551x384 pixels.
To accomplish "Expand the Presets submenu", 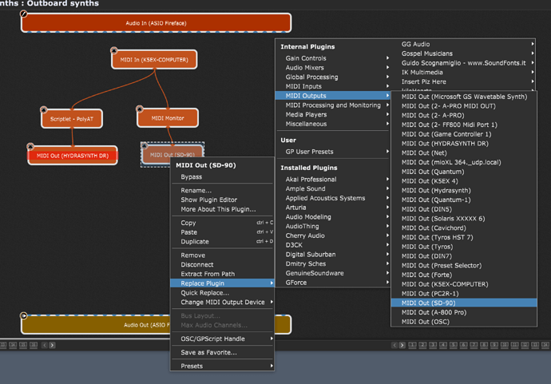I will click(222, 366).
